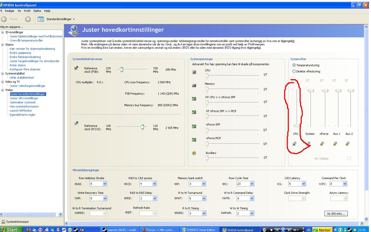Screen dimensions: 371x232
Task: Open Launch NVMonitor link
Action: pyautogui.click(x=21, y=111)
